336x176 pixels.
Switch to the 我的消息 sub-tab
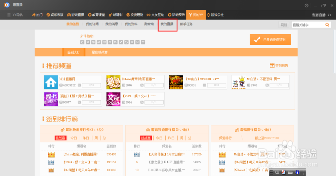(112, 24)
